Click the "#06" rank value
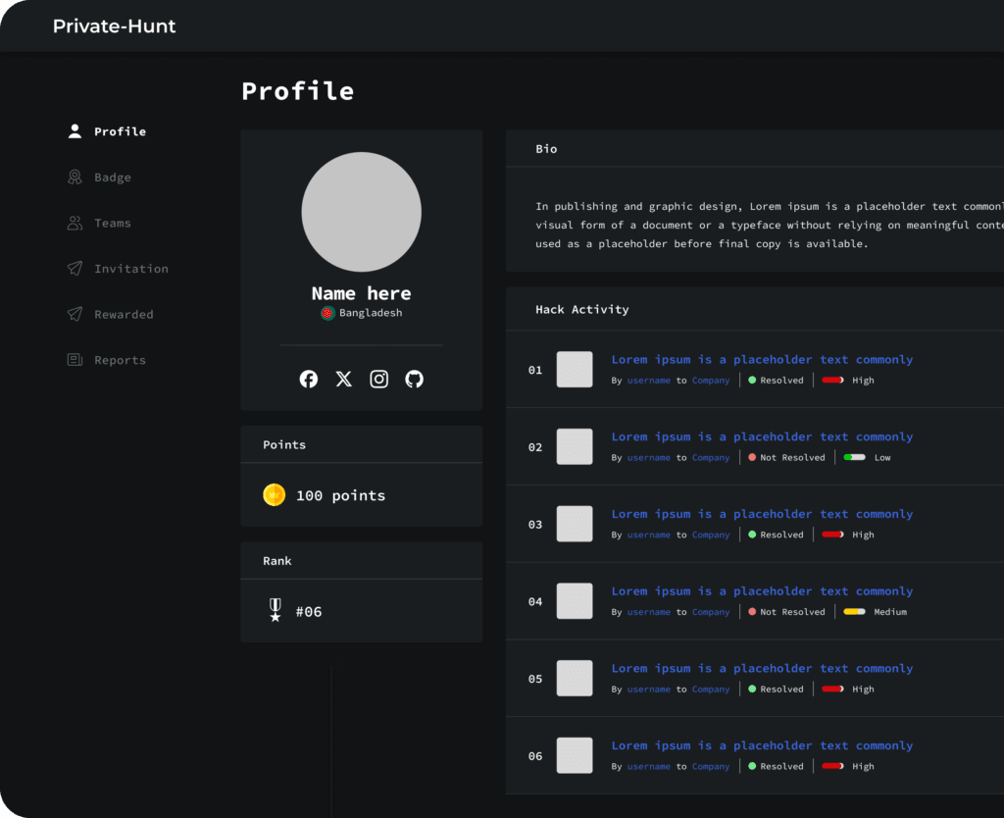The width and height of the screenshot is (1004, 818). point(309,612)
